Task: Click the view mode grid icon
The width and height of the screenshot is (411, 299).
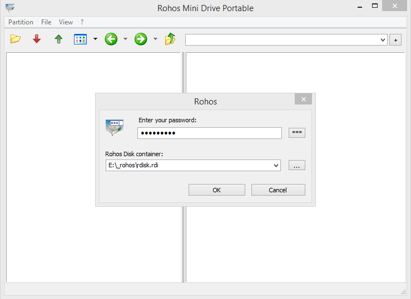Action: (80, 39)
